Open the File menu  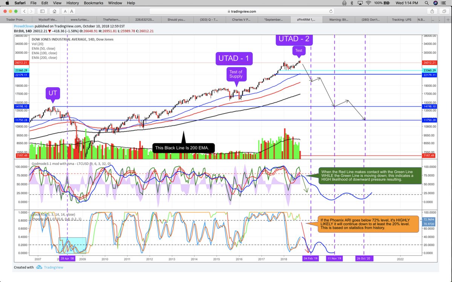click(x=33, y=3)
